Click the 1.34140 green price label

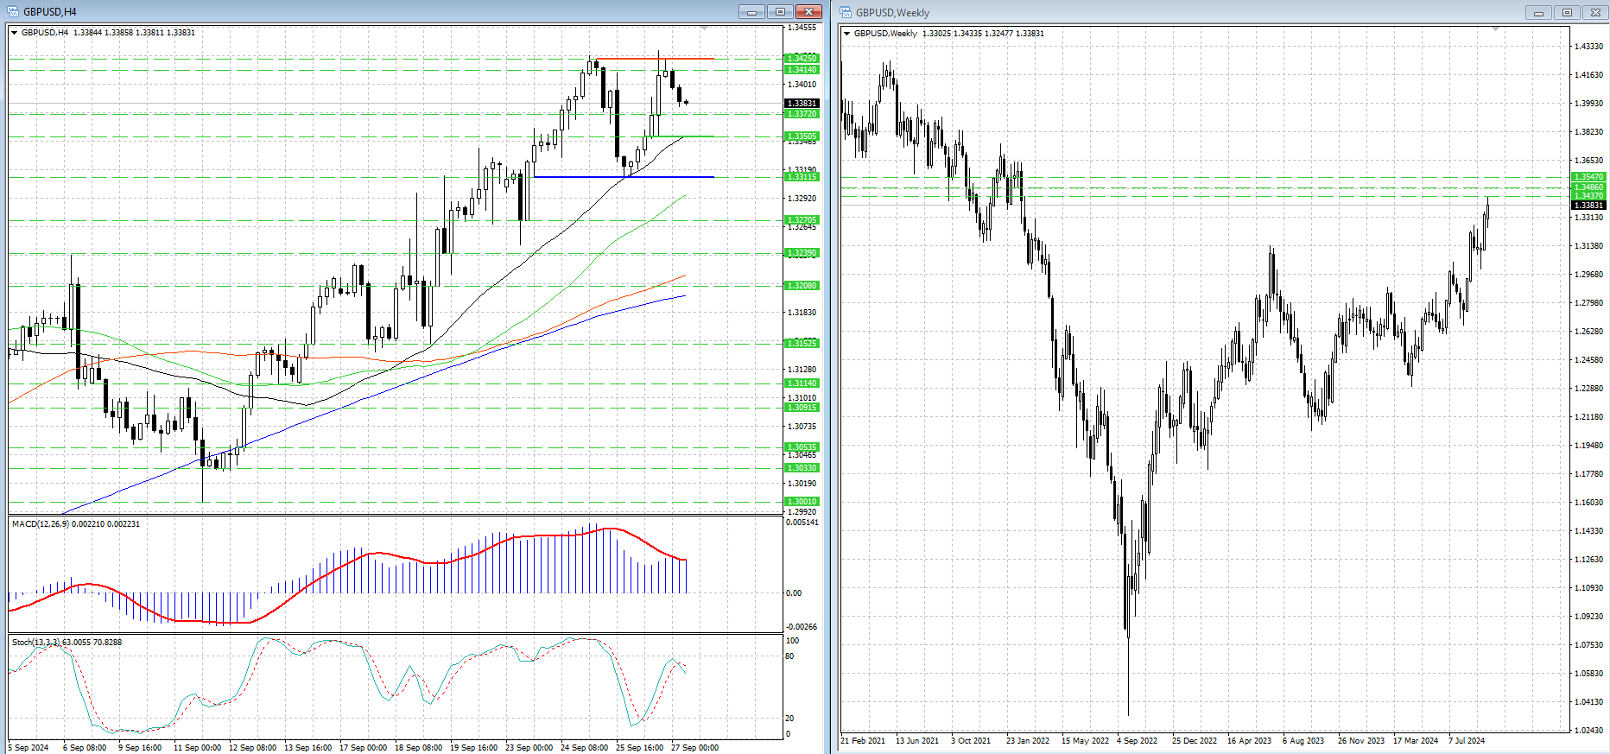pos(802,70)
